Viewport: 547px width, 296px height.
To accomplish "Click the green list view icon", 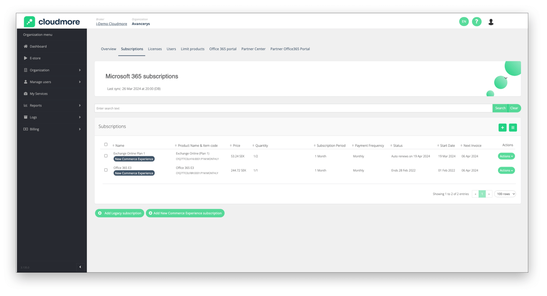I will [513, 127].
